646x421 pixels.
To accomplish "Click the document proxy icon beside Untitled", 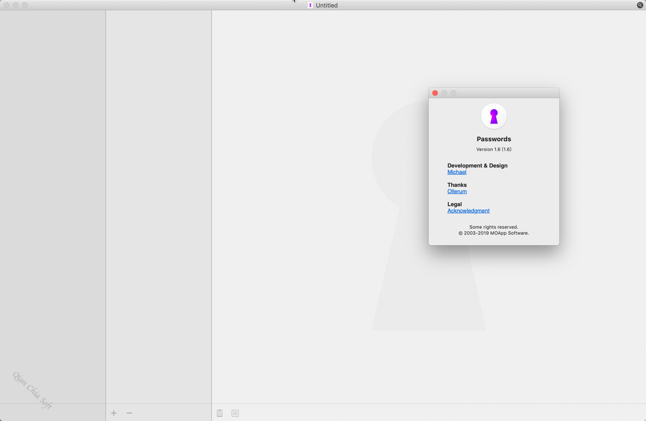I will point(310,5).
